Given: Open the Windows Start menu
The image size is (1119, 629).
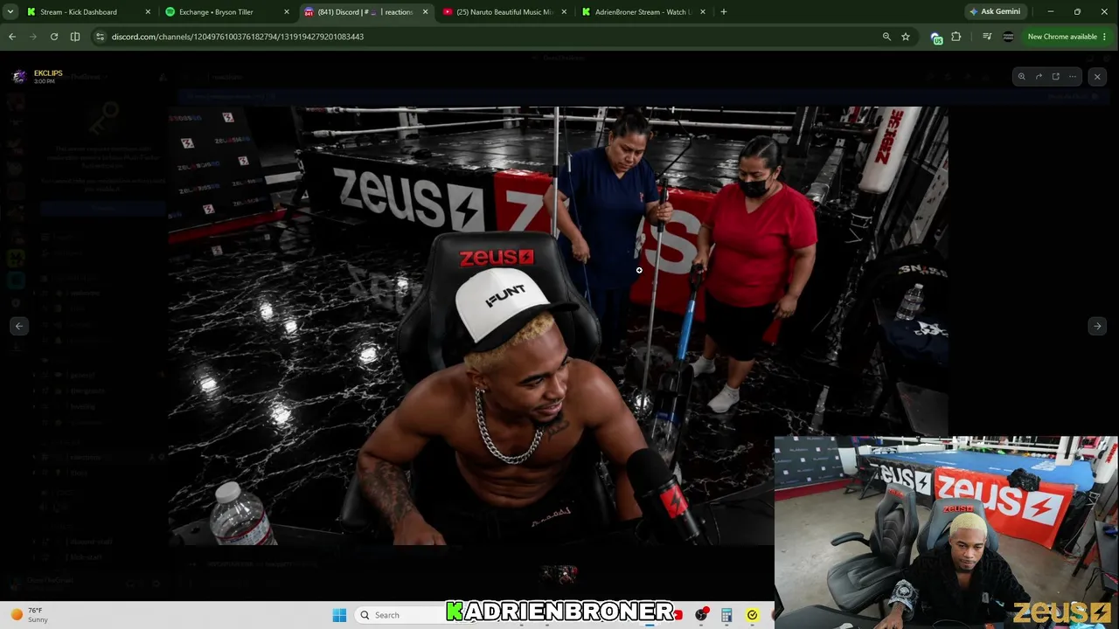Looking at the screenshot, I should coord(339,615).
